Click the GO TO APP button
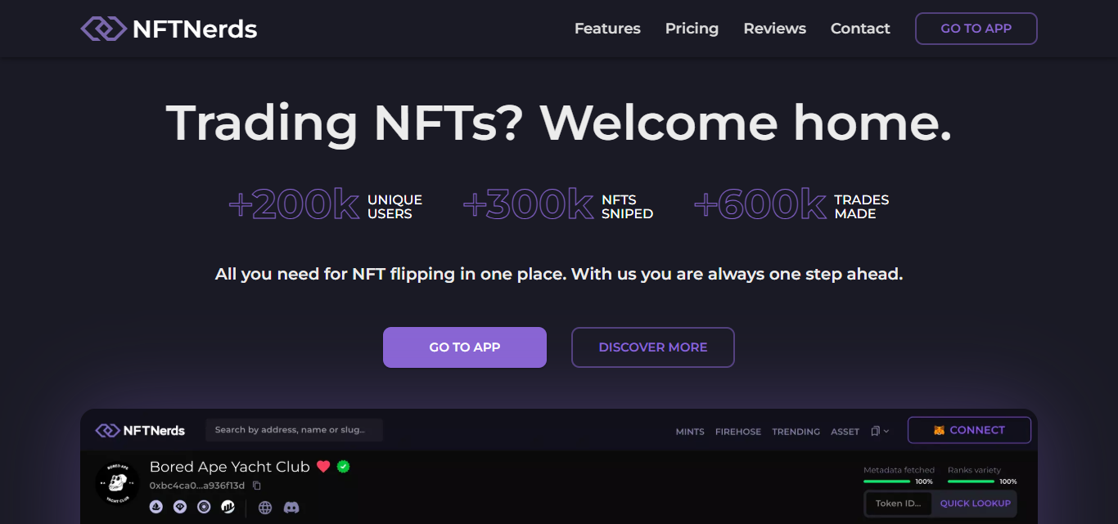Image resolution: width=1118 pixels, height=524 pixels. click(464, 347)
